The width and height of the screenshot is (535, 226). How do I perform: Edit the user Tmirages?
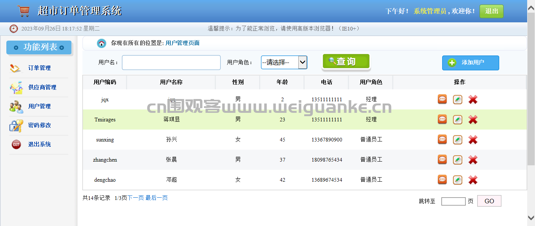(457, 120)
